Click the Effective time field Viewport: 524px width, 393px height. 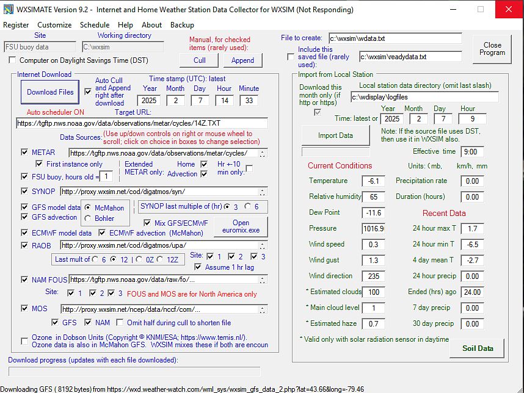click(472, 152)
